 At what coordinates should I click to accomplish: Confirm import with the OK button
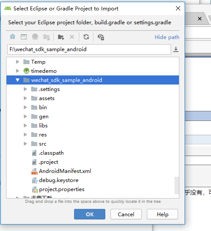coord(90,214)
